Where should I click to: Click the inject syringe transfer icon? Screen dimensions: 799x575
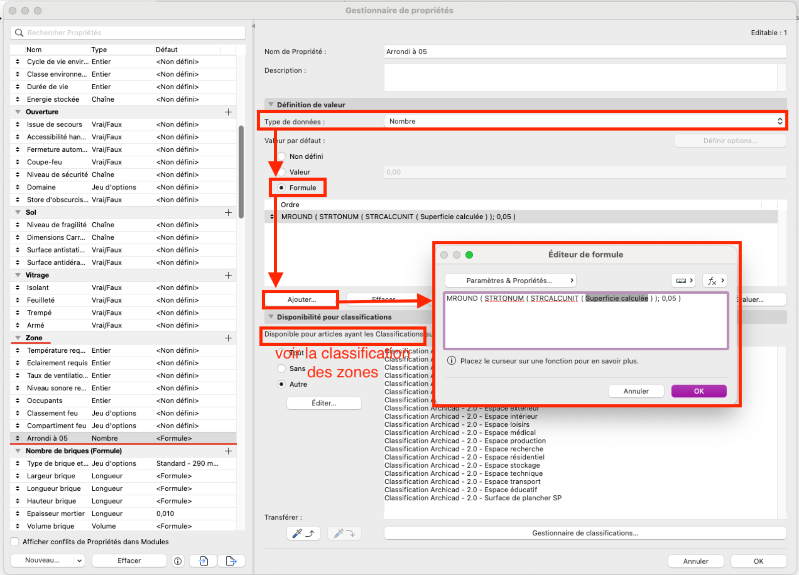point(344,533)
